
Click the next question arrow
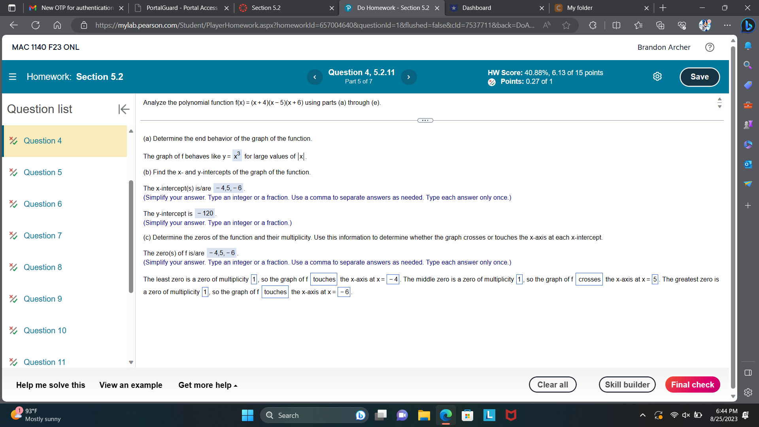click(x=409, y=77)
